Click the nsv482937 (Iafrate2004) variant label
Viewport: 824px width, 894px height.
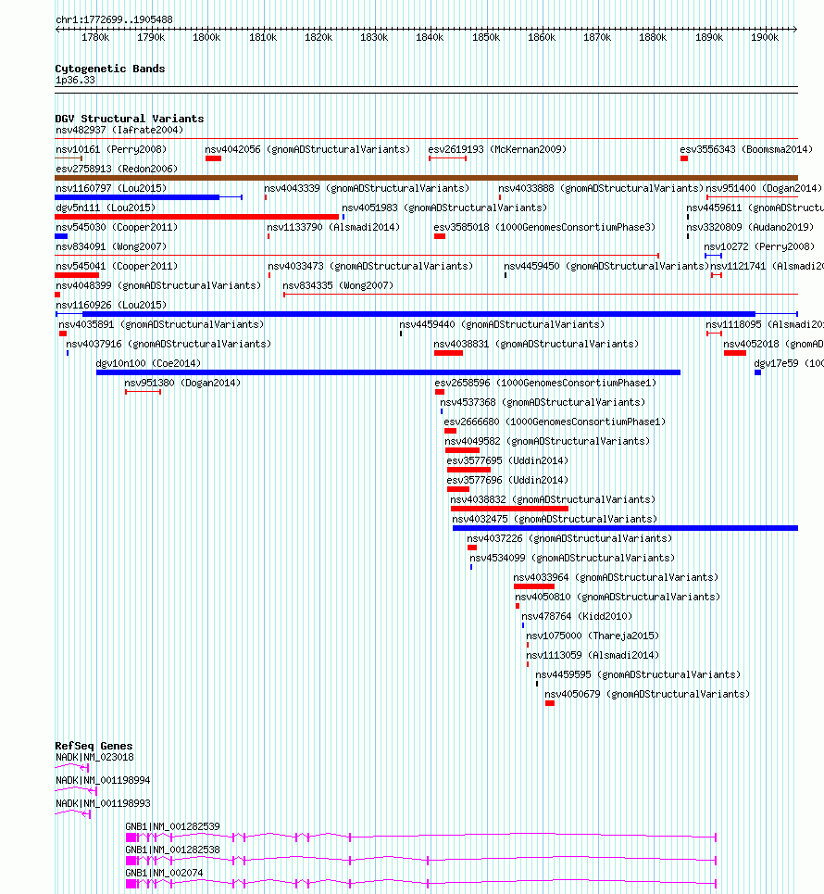pyautogui.click(x=119, y=130)
